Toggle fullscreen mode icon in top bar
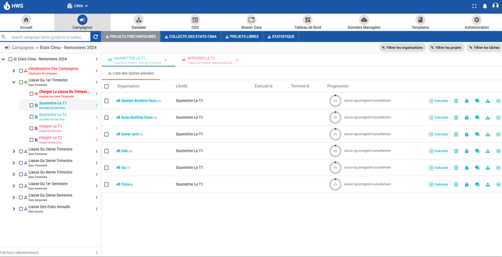This screenshot has width=502, height=257. tap(474, 6)
